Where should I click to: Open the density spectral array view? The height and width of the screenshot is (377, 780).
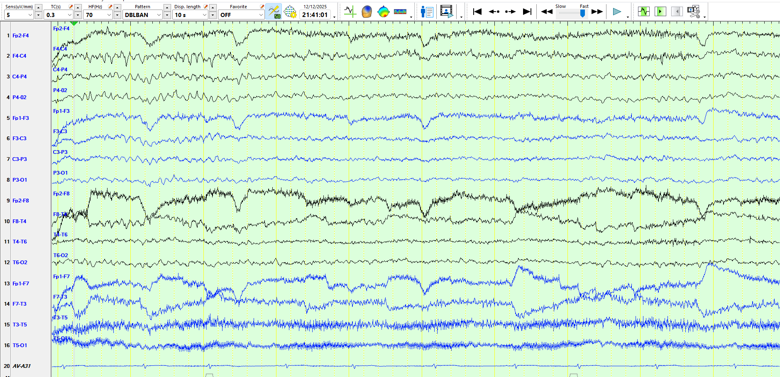(400, 12)
